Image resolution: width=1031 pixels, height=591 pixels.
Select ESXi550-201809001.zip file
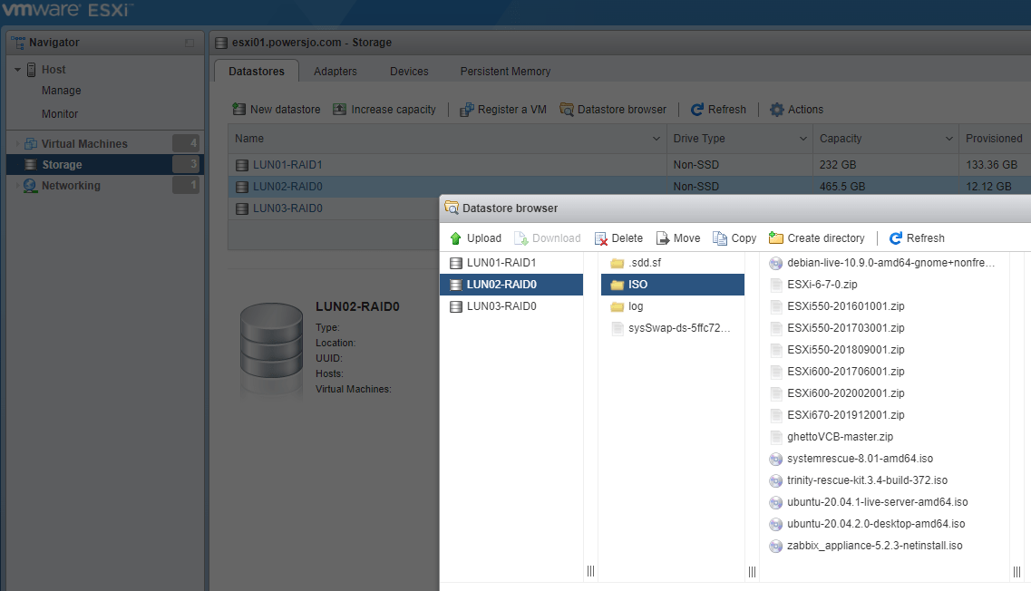click(x=838, y=350)
